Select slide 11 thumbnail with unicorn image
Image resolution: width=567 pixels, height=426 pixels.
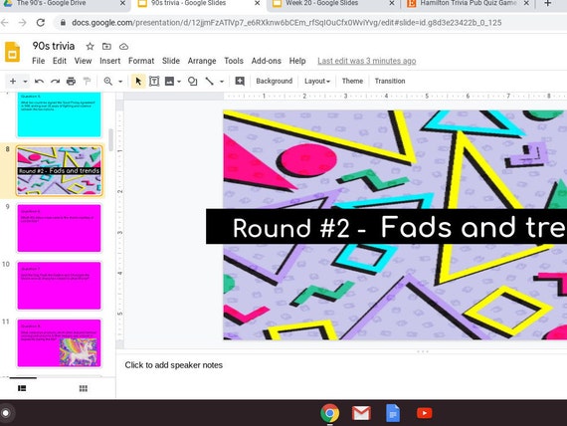(60, 343)
